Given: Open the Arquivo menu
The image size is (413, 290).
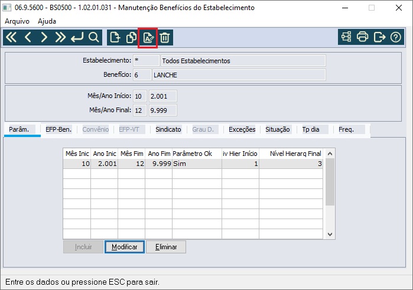Looking at the screenshot, I should [17, 21].
